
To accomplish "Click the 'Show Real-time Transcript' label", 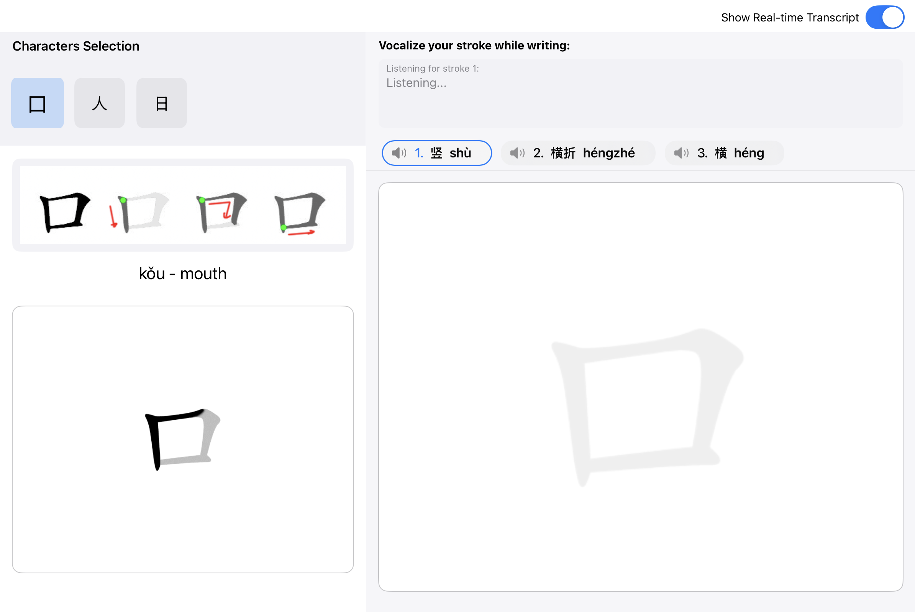I will coord(790,18).
